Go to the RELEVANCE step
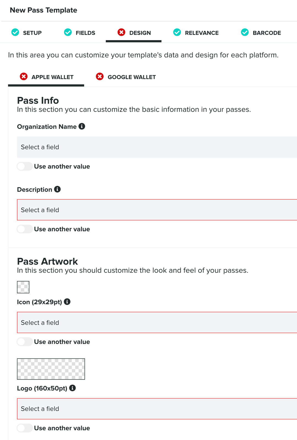The height and width of the screenshot is (440, 297). click(202, 32)
